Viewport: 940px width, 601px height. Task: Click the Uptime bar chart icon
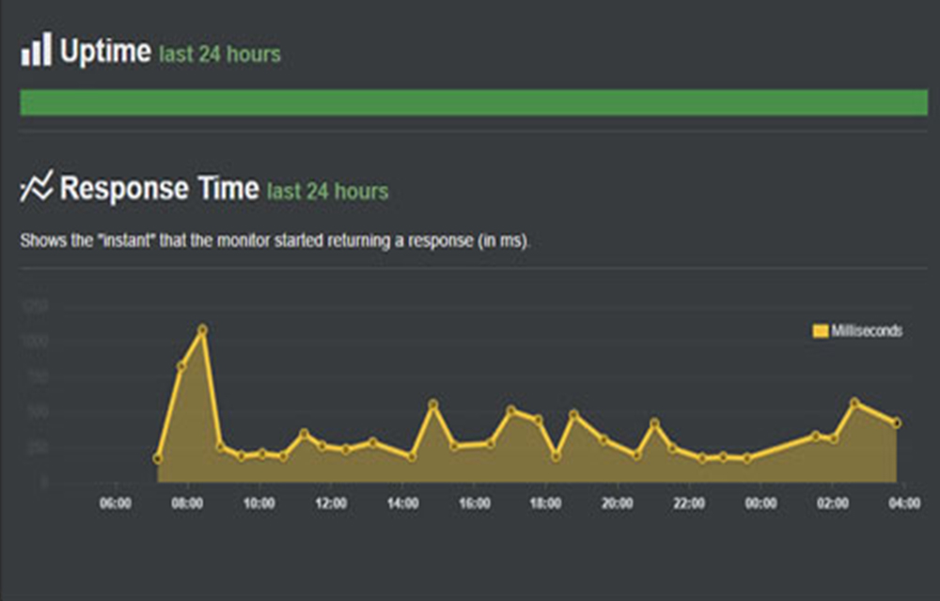coord(37,50)
